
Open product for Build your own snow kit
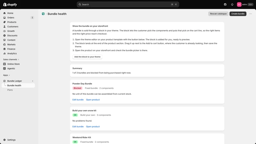[x=93, y=126]
